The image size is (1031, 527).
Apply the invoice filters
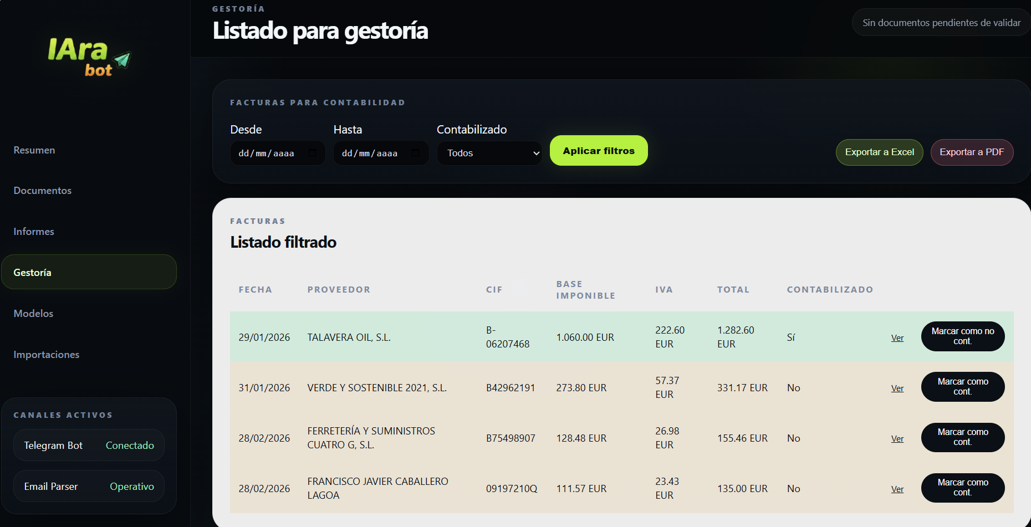pyautogui.click(x=599, y=150)
